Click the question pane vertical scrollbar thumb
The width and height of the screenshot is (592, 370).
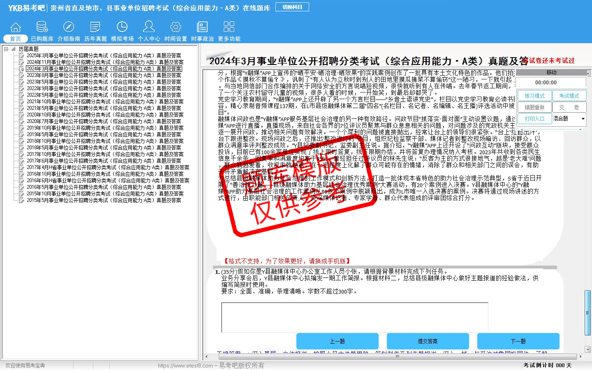(x=587, y=313)
